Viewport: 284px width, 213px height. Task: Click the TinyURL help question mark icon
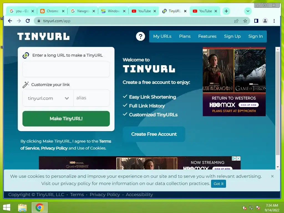click(x=140, y=36)
